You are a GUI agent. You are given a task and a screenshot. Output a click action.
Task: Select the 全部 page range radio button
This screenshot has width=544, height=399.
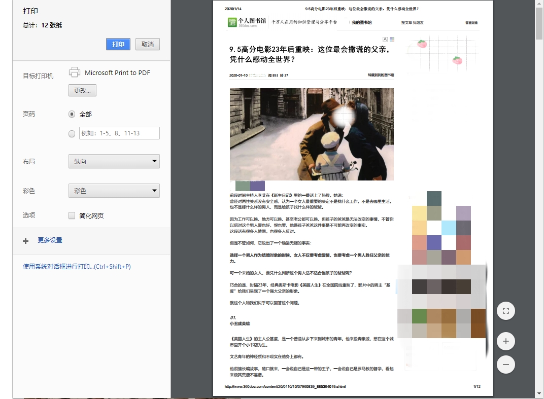[72, 114]
